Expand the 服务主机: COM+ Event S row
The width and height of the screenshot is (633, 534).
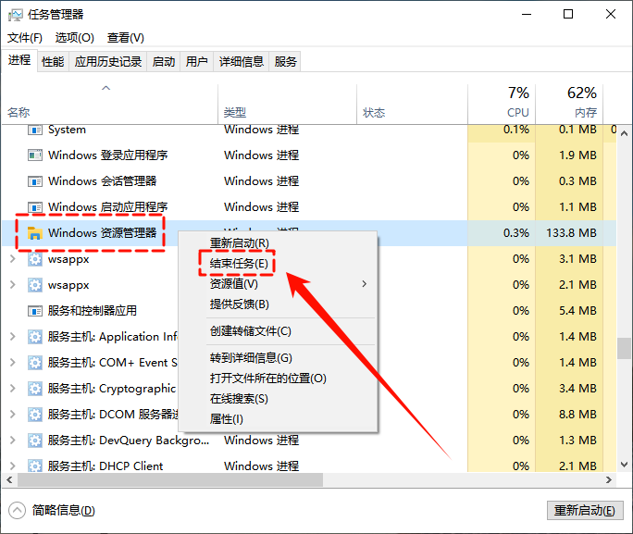coord(13,363)
